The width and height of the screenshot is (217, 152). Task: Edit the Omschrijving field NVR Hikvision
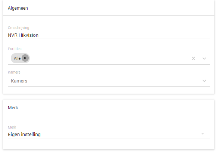[x=109, y=35]
